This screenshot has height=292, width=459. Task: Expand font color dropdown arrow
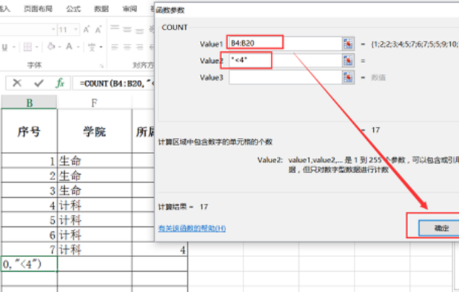point(78,47)
